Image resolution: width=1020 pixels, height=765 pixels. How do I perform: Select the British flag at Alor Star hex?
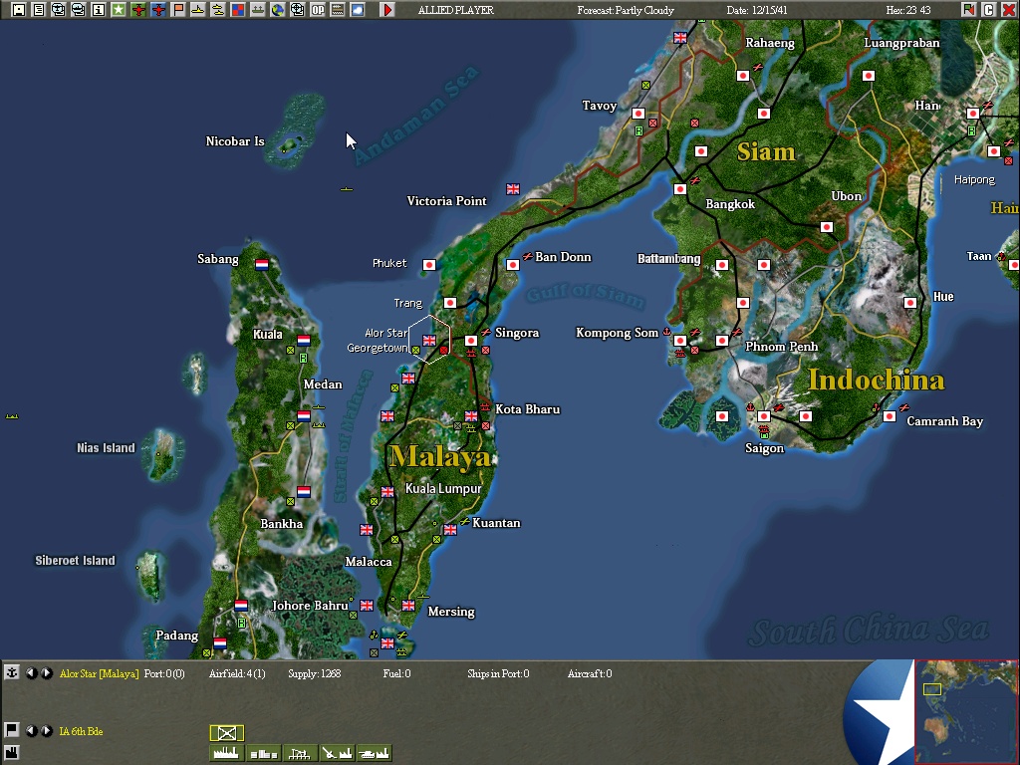pyautogui.click(x=429, y=341)
